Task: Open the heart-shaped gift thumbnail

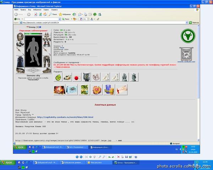Action: 97,90
